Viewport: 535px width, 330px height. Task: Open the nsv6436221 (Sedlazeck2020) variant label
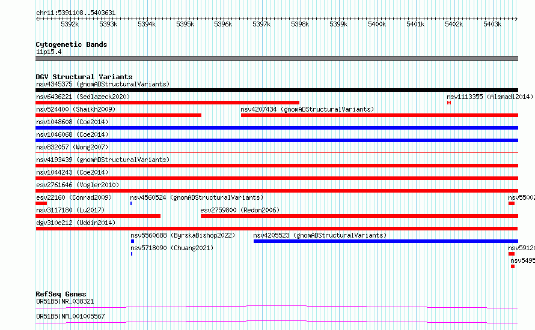(83, 97)
